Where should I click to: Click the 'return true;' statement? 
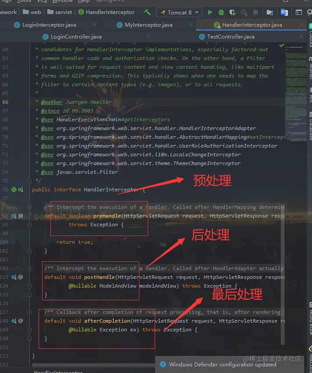click(74, 242)
